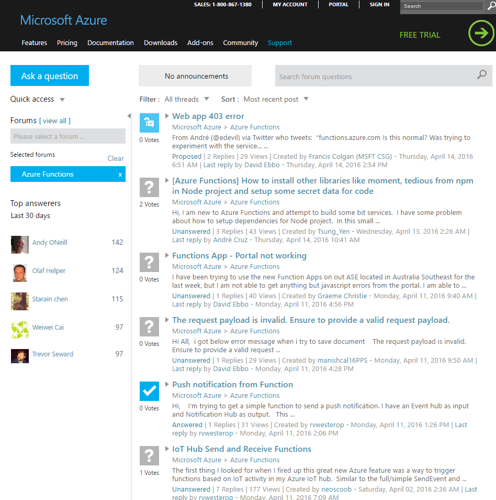Click question mark icon for Portal not working thread
The width and height of the screenshot is (496, 500).
point(149,262)
